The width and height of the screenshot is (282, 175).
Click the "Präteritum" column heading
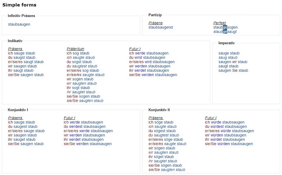[75, 49]
